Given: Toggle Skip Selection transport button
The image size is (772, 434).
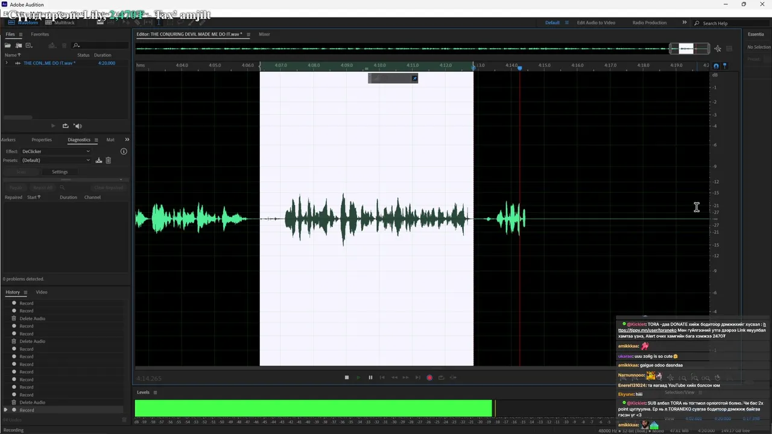Looking at the screenshot, I should pos(454,378).
